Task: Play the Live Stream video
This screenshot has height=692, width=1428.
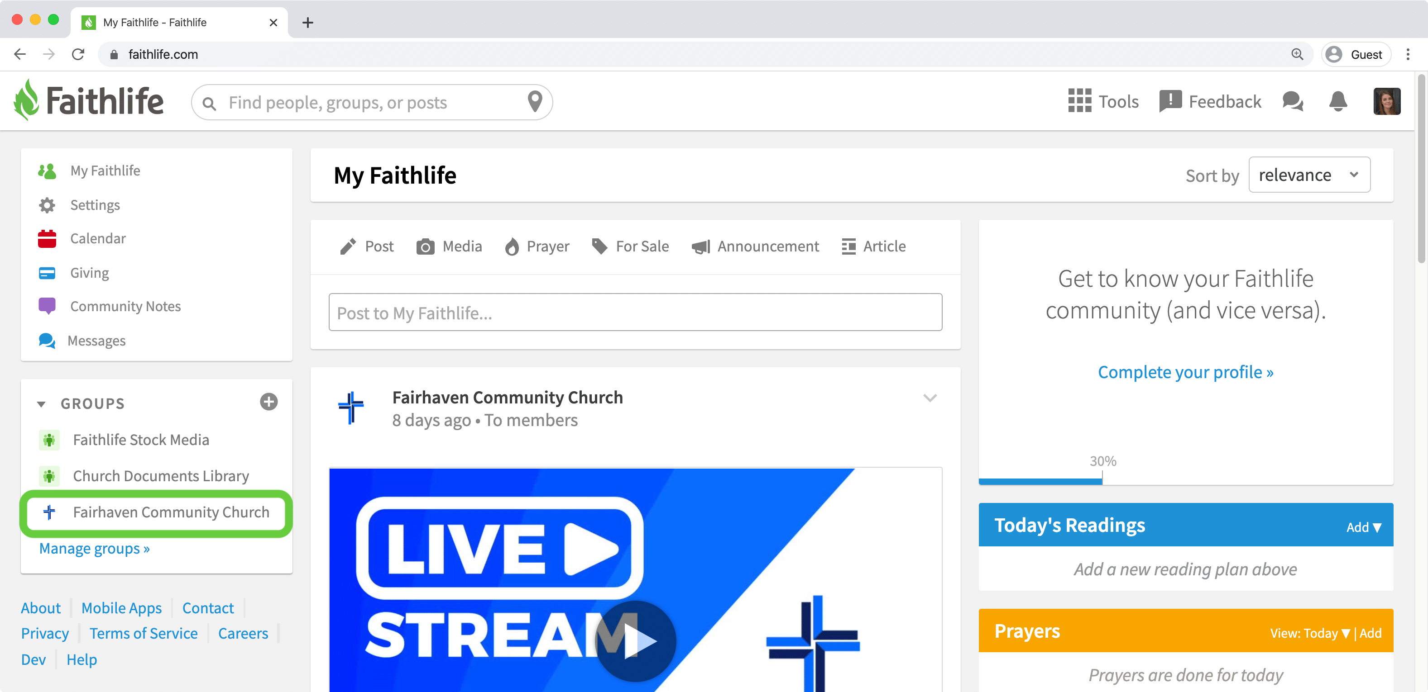Action: coord(635,641)
